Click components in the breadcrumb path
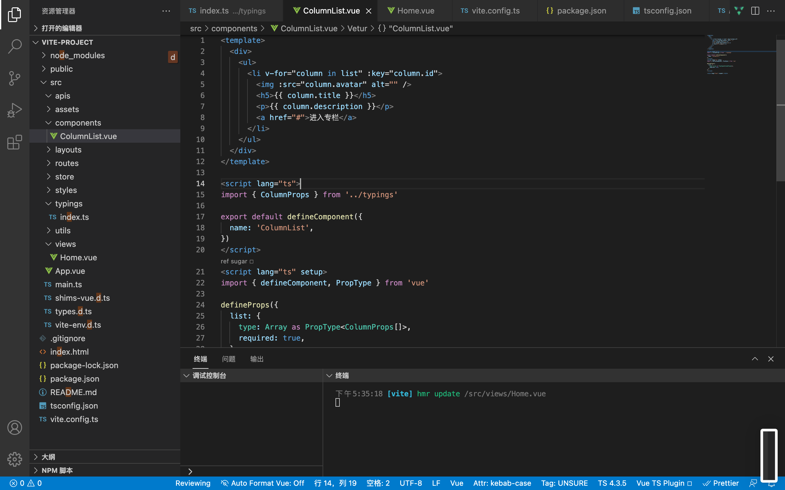The image size is (785, 490). (x=234, y=28)
